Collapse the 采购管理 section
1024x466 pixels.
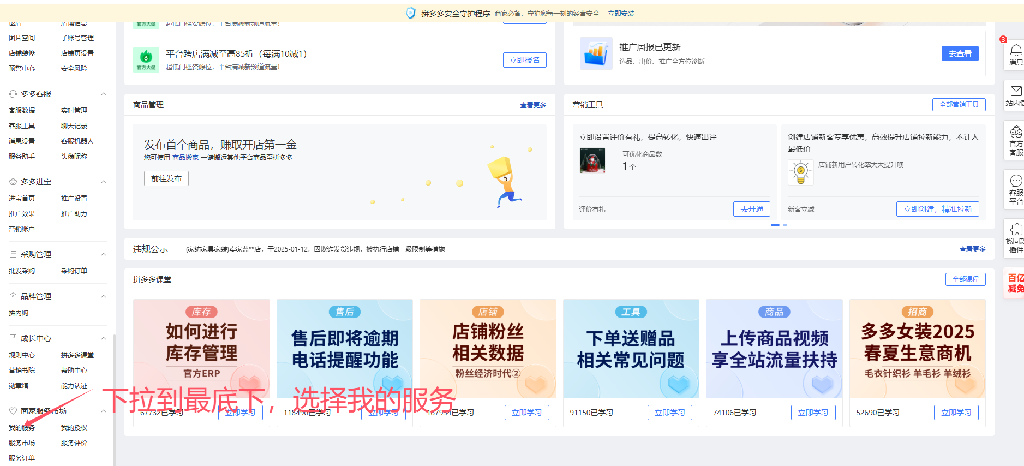click(x=103, y=254)
